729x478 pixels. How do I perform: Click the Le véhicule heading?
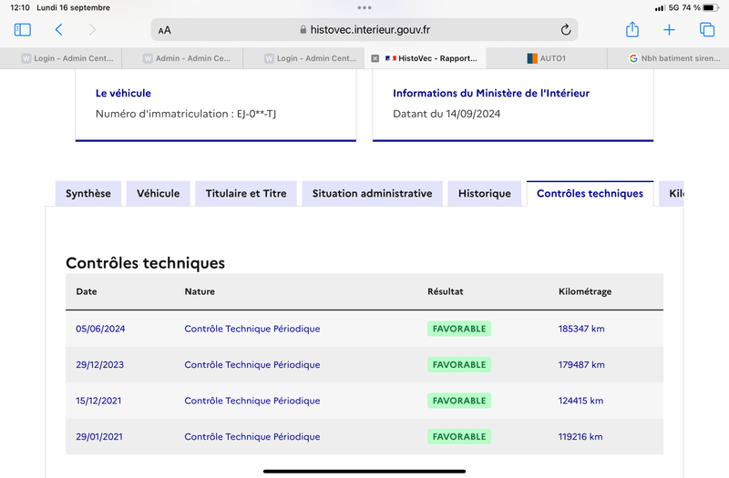[123, 93]
